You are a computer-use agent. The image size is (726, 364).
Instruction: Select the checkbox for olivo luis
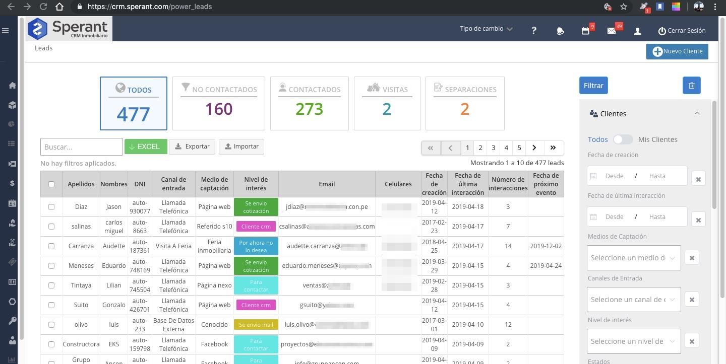[x=51, y=325]
